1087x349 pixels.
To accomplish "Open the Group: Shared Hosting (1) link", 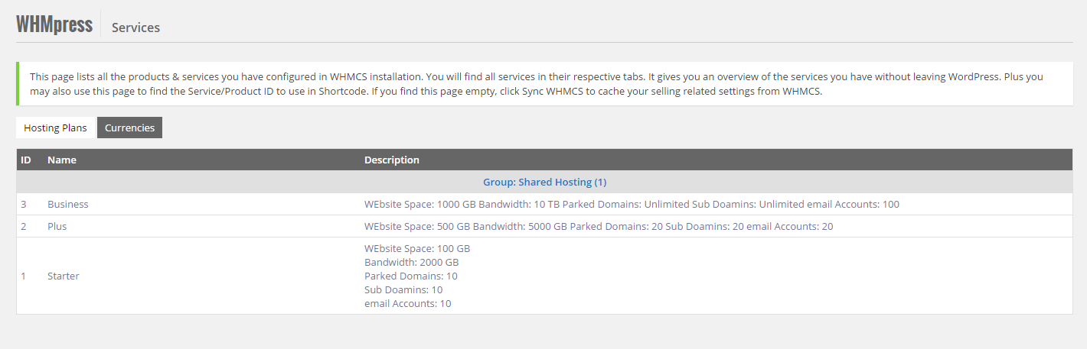I will click(x=544, y=182).
